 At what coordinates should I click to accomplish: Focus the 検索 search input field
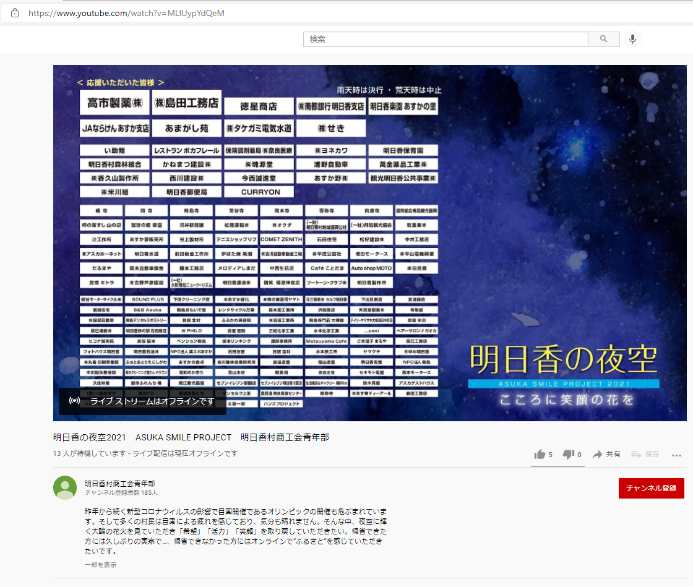coord(445,39)
